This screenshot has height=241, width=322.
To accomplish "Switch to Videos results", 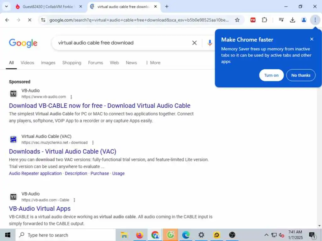I will [x=27, y=63].
